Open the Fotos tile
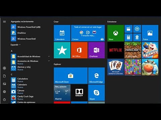Viewport: 161px width, 120px height. (150, 33)
